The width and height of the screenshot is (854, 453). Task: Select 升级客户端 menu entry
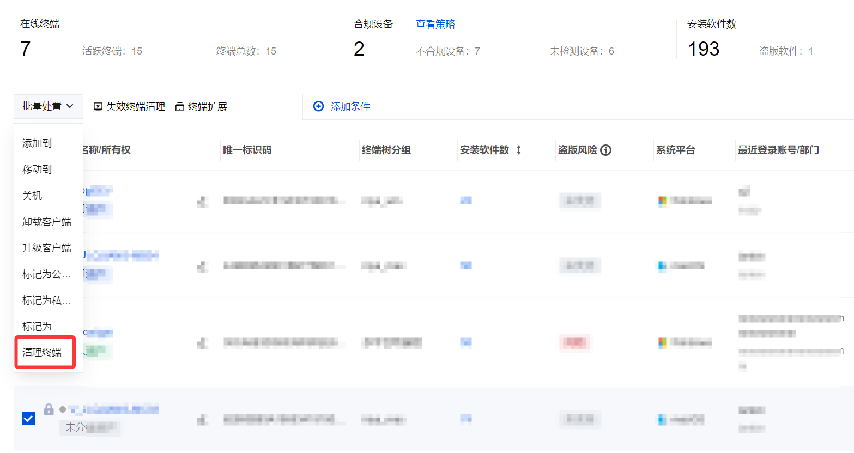tap(47, 248)
